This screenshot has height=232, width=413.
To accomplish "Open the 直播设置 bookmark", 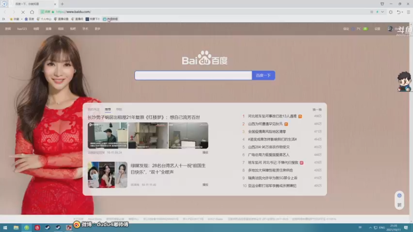I will (61, 19).
